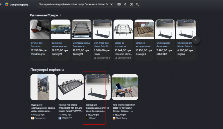Select the 7 480,00 грн price
This screenshot has width=223, height=129.
(164, 50)
